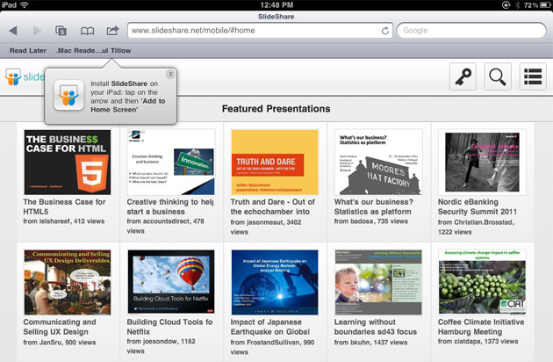Click 'The Business Case for HTML5' title
Viewport: 553px width, 362px height.
(x=64, y=206)
